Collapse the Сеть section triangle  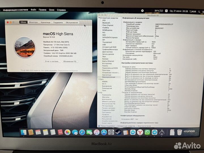[x=99, y=79]
